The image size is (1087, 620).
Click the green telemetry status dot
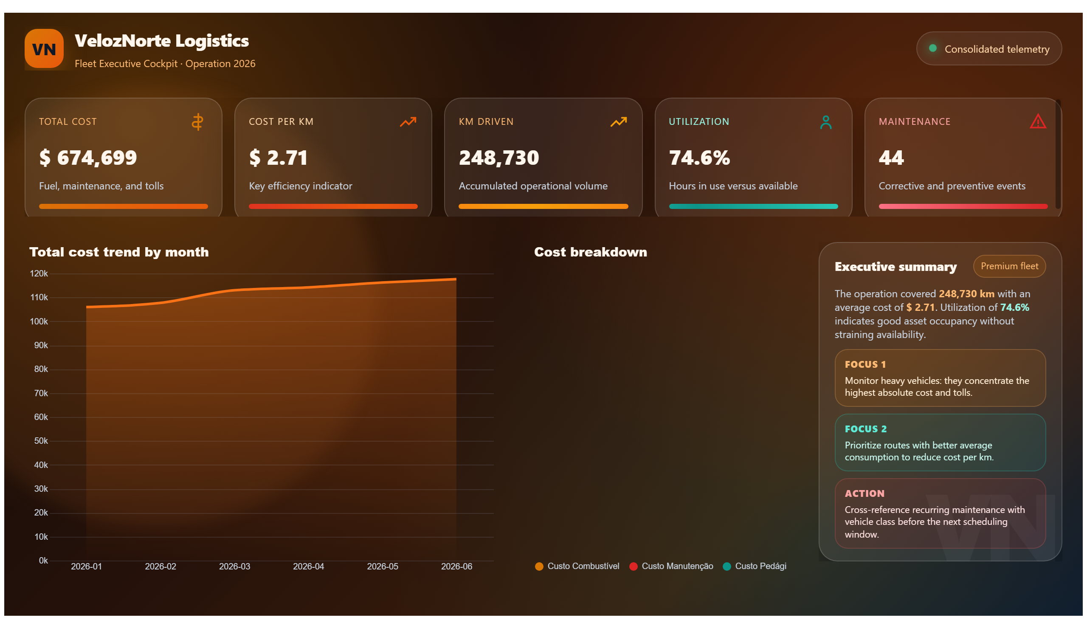pyautogui.click(x=932, y=48)
